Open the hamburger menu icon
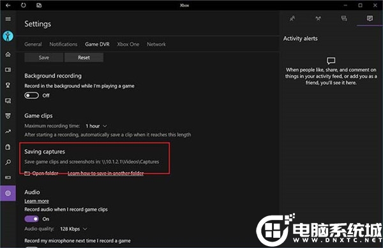383x248 pixels. pos(8,19)
